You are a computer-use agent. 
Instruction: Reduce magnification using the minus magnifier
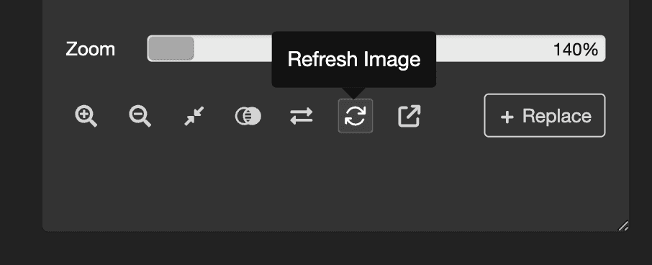point(140,116)
